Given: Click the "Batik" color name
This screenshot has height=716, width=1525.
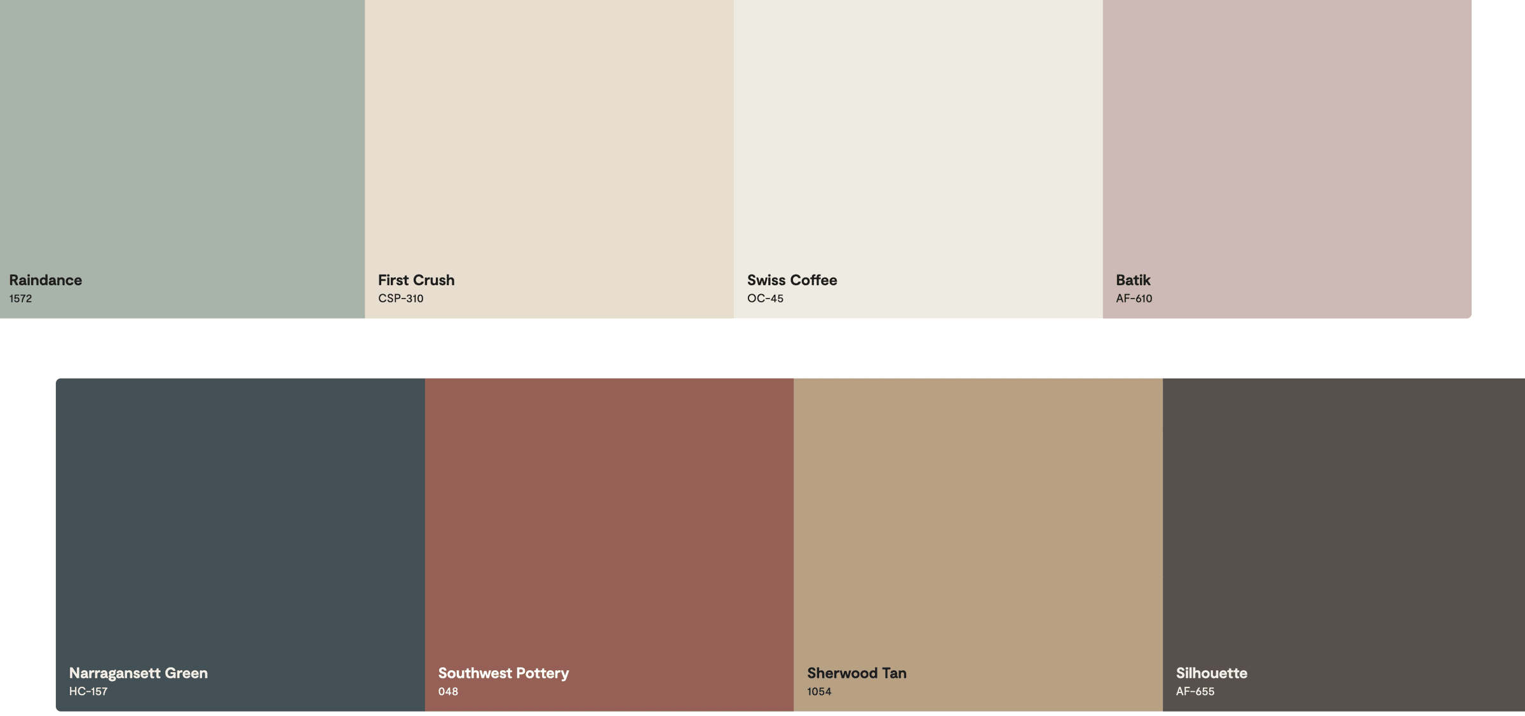Looking at the screenshot, I should [1133, 280].
